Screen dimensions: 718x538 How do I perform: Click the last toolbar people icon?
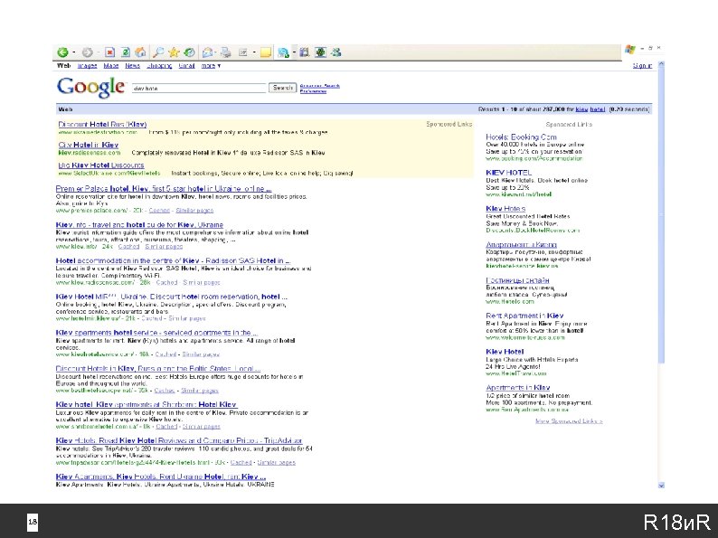pyautogui.click(x=335, y=52)
